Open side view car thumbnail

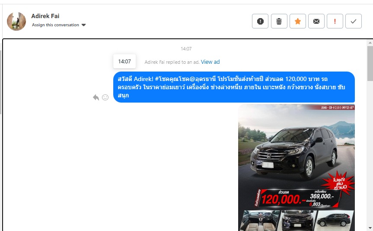click(x=335, y=221)
